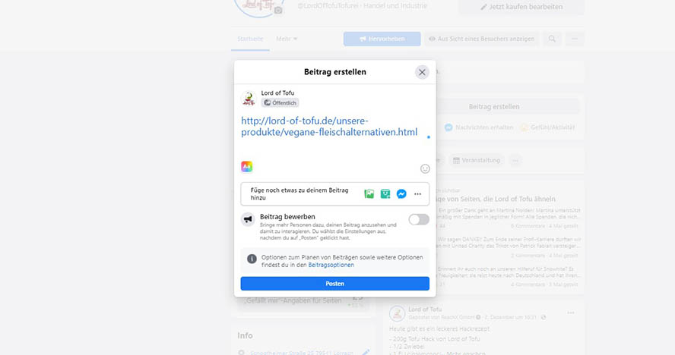The image size is (675, 355).
Task: Click Nachrichten erhalten in the background
Action: (479, 127)
